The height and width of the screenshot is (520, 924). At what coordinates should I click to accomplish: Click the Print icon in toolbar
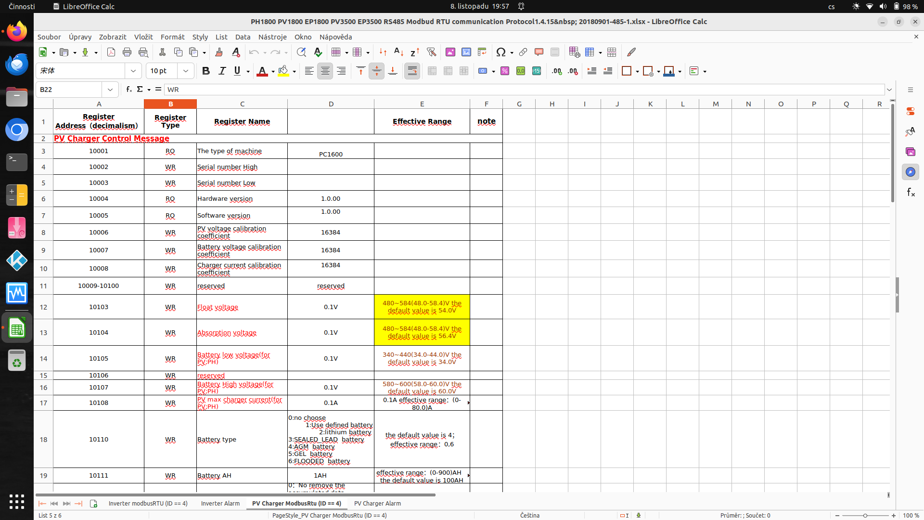click(127, 52)
